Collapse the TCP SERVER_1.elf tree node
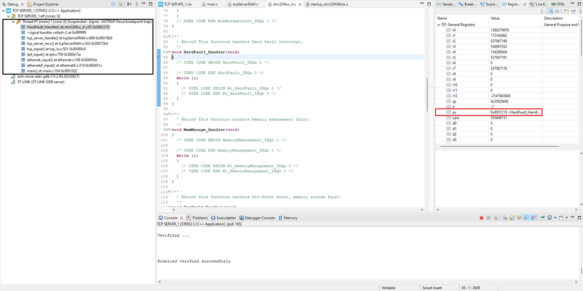583x291 pixels. click(x=8, y=16)
